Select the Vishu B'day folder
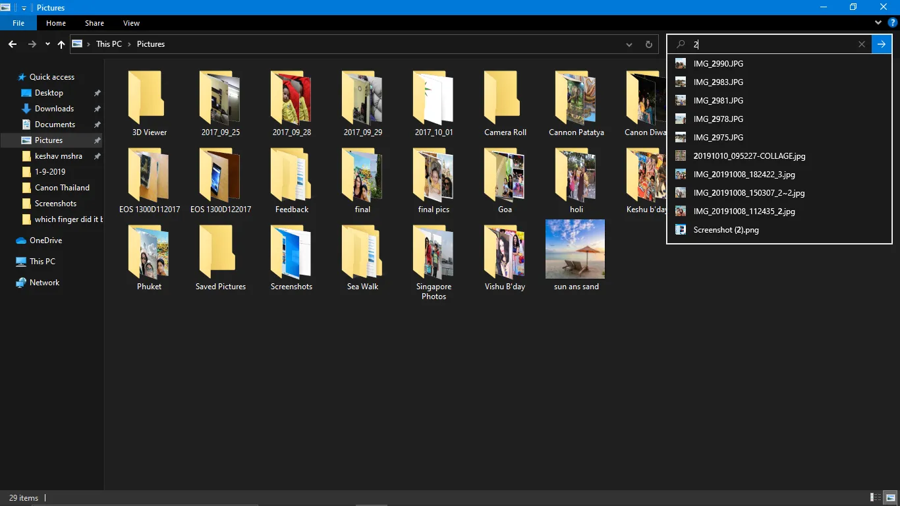 point(505,258)
